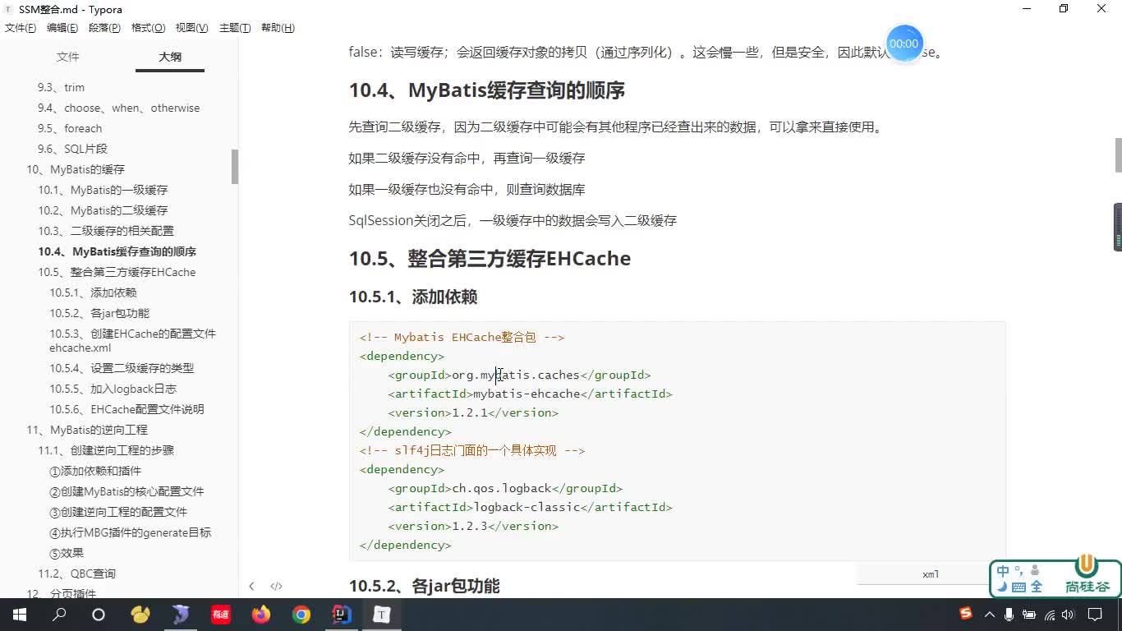
Task: Go to outline 10.5.1、添加依赖
Action: tap(93, 292)
